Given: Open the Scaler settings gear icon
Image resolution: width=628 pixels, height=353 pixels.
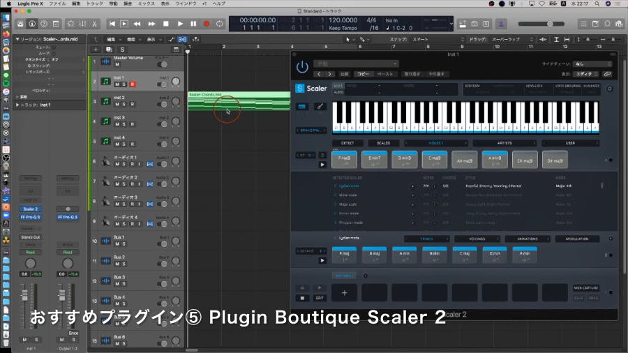Looking at the screenshot, I should [x=609, y=89].
